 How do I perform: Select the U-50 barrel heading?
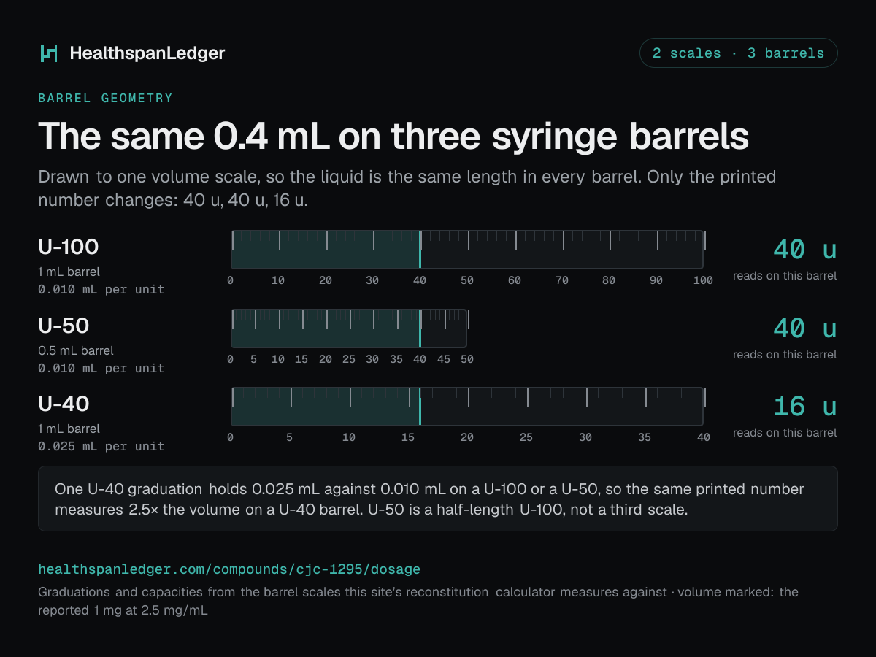point(64,326)
